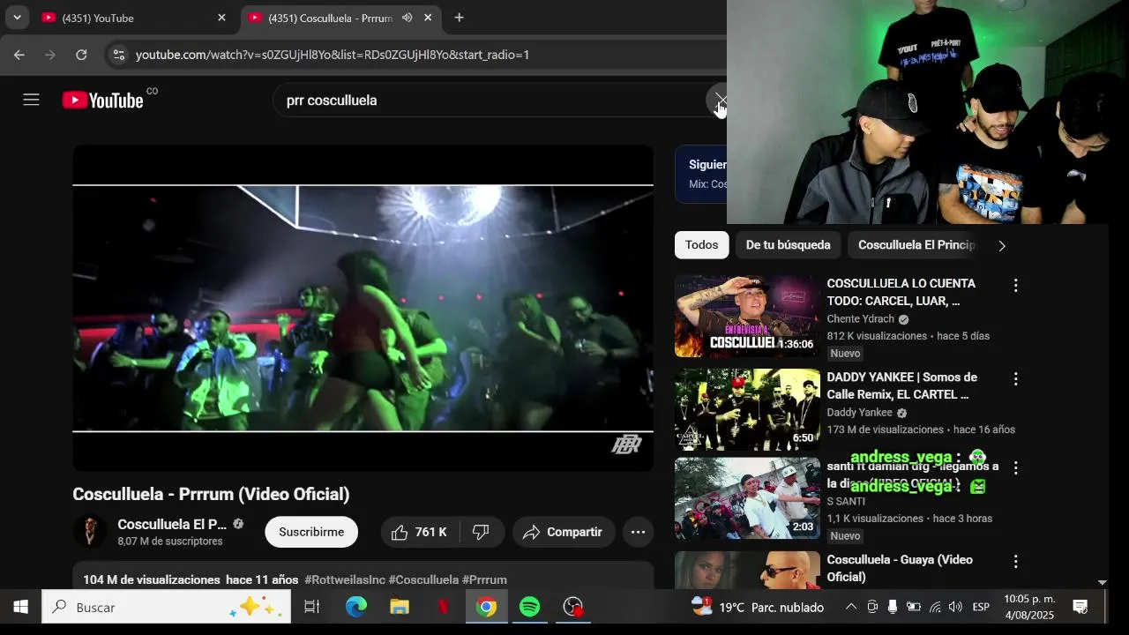Open the more actions menu under the video
The height and width of the screenshot is (635, 1129).
638,532
